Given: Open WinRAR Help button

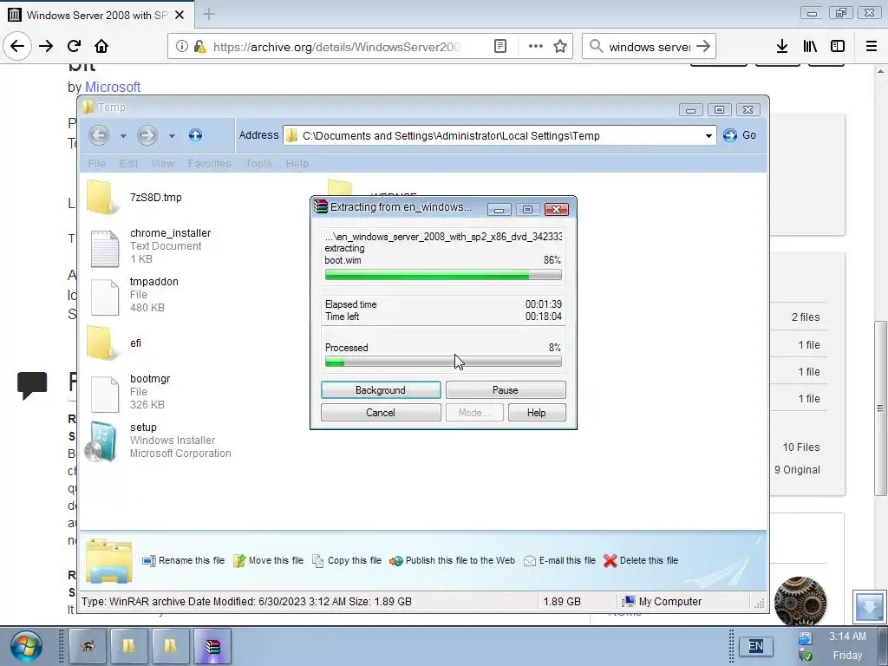Looking at the screenshot, I should (x=536, y=413).
